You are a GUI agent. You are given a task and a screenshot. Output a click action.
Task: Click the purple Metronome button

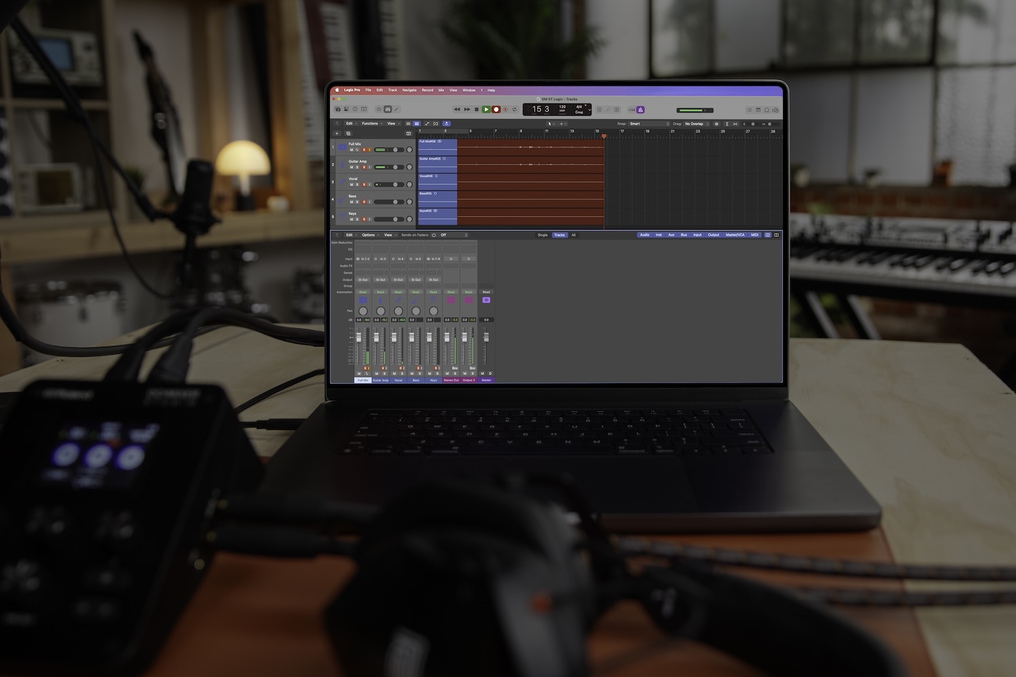click(641, 110)
